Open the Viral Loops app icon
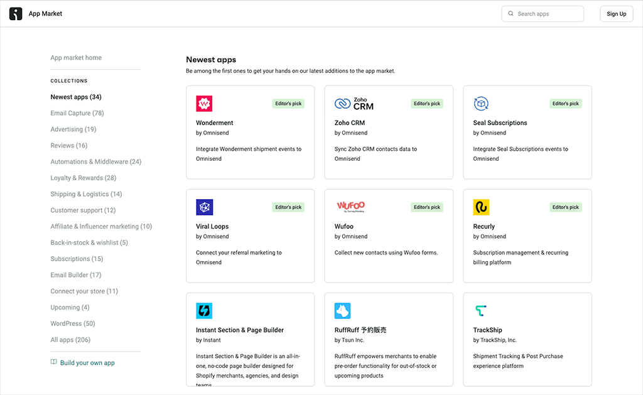 coord(205,207)
